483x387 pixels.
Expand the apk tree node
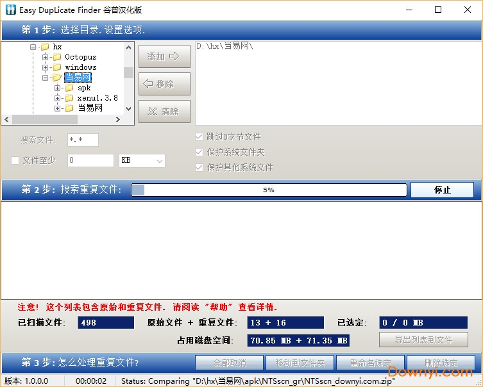click(x=57, y=88)
